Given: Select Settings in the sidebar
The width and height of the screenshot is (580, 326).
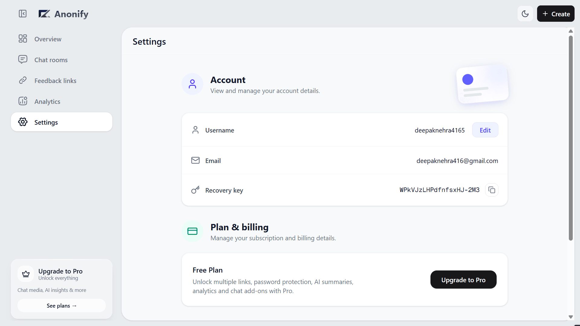Looking at the screenshot, I should [62, 122].
